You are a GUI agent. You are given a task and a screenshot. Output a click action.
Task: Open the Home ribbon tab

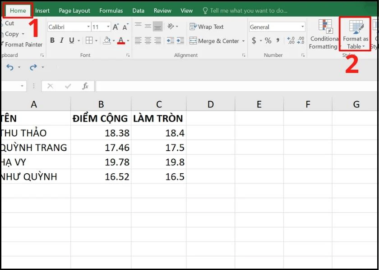pos(18,11)
